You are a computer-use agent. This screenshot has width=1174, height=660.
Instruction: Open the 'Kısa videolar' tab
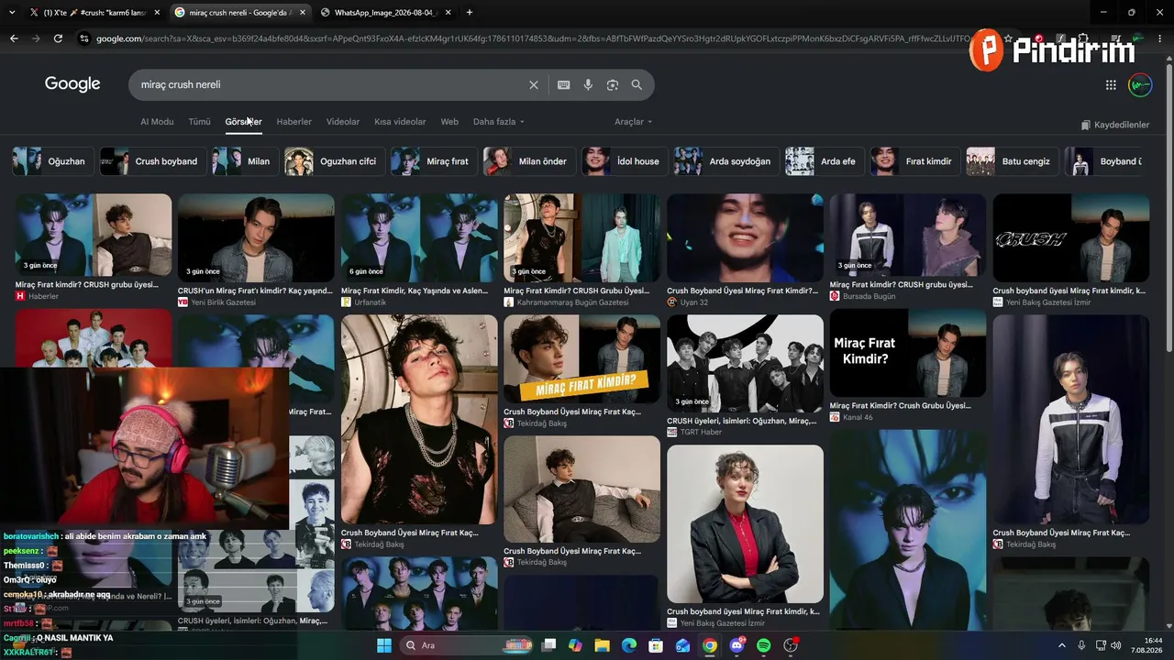tap(400, 122)
